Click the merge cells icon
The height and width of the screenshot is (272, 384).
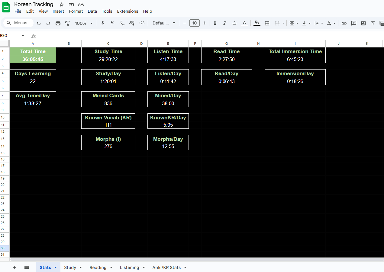click(x=277, y=23)
